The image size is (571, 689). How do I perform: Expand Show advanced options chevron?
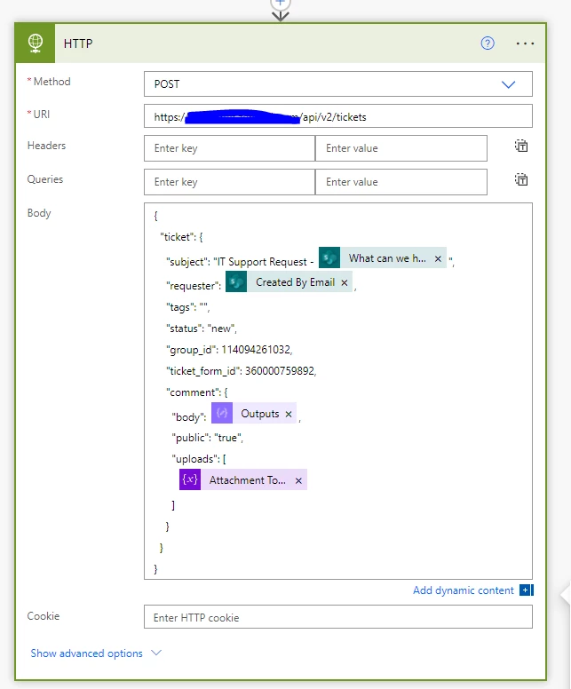click(156, 653)
